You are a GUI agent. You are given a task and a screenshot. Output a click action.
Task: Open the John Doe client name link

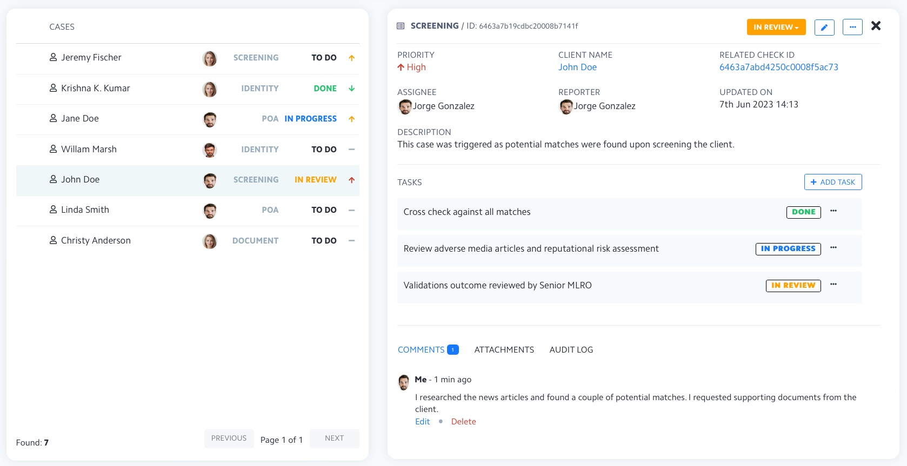coord(577,67)
